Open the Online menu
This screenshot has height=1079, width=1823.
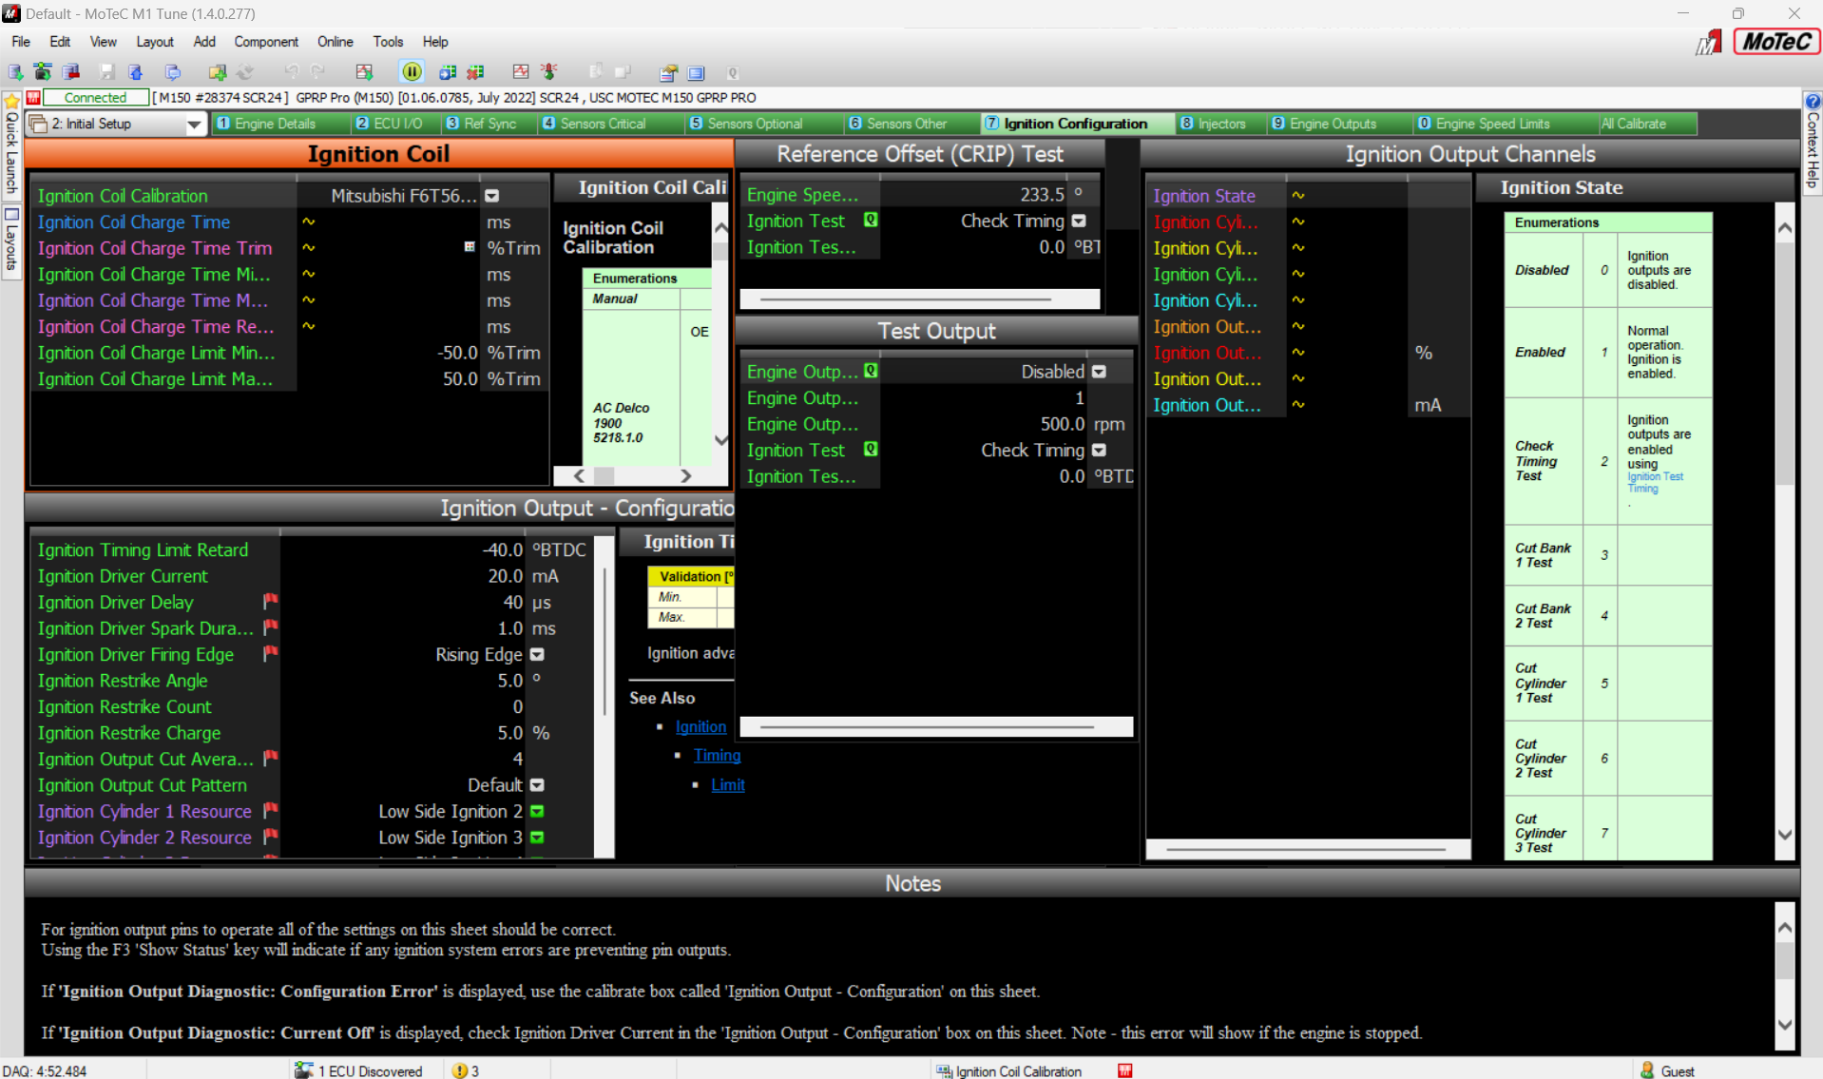click(335, 41)
